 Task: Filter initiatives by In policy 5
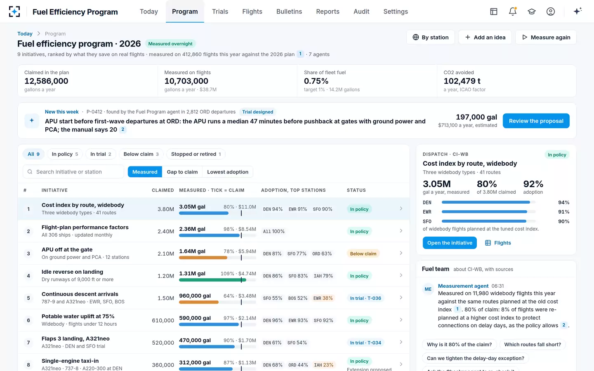[x=65, y=154]
